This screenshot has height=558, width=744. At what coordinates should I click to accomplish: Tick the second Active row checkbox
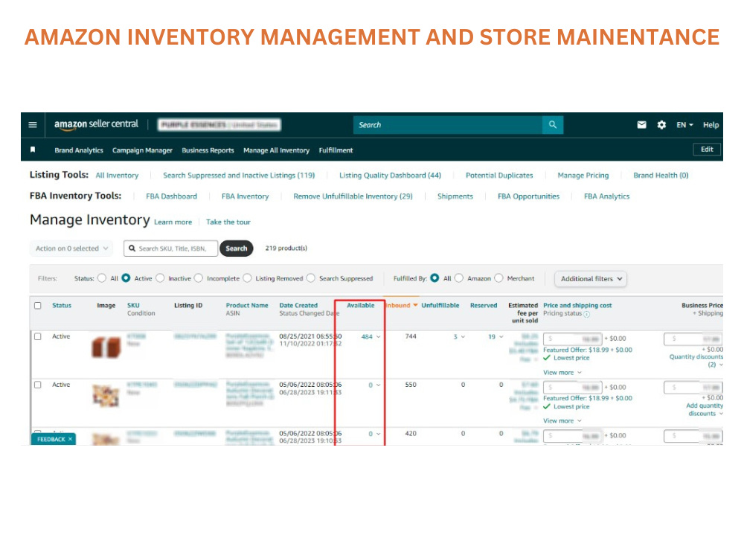click(x=38, y=385)
